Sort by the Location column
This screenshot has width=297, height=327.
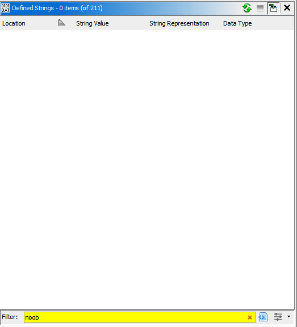click(x=14, y=23)
